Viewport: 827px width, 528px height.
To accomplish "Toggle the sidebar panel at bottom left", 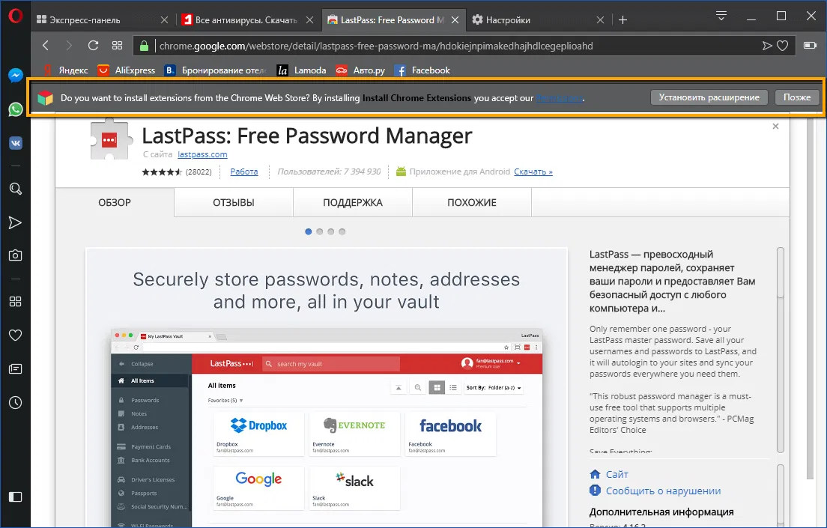I will click(x=15, y=497).
